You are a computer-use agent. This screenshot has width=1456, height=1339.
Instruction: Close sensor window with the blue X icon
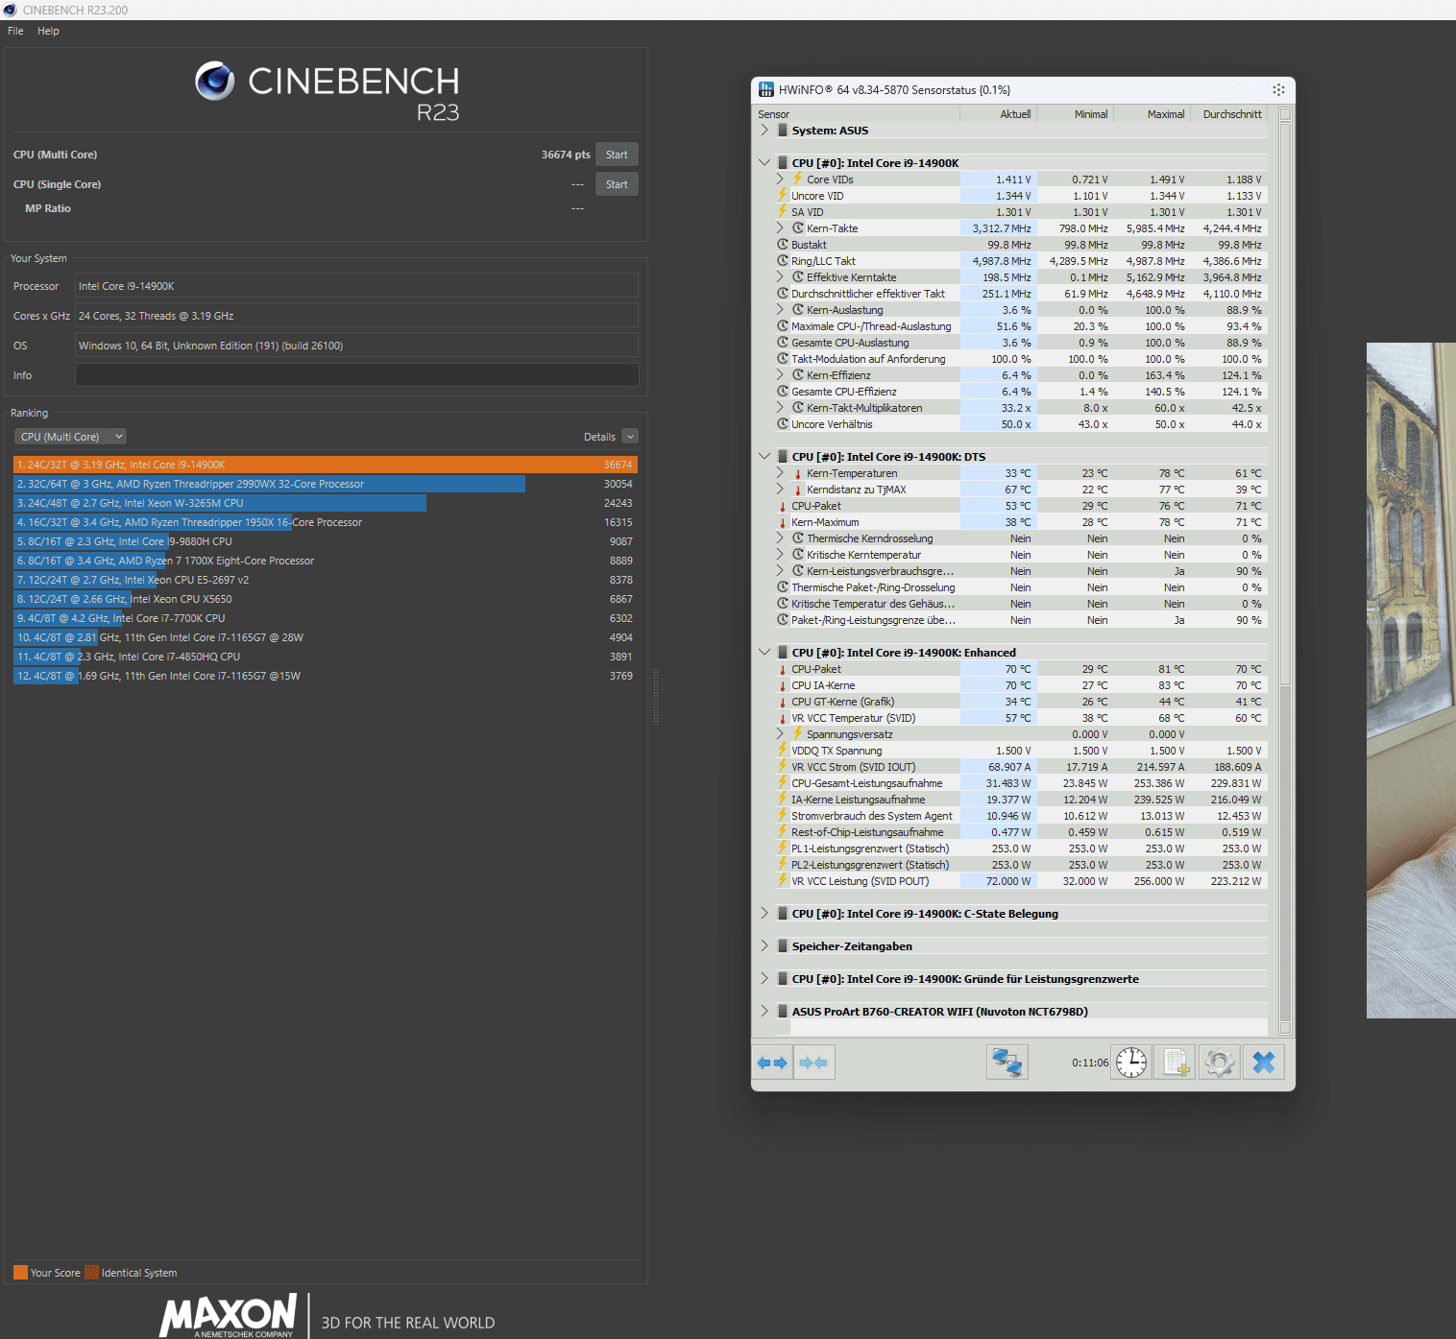1263,1062
